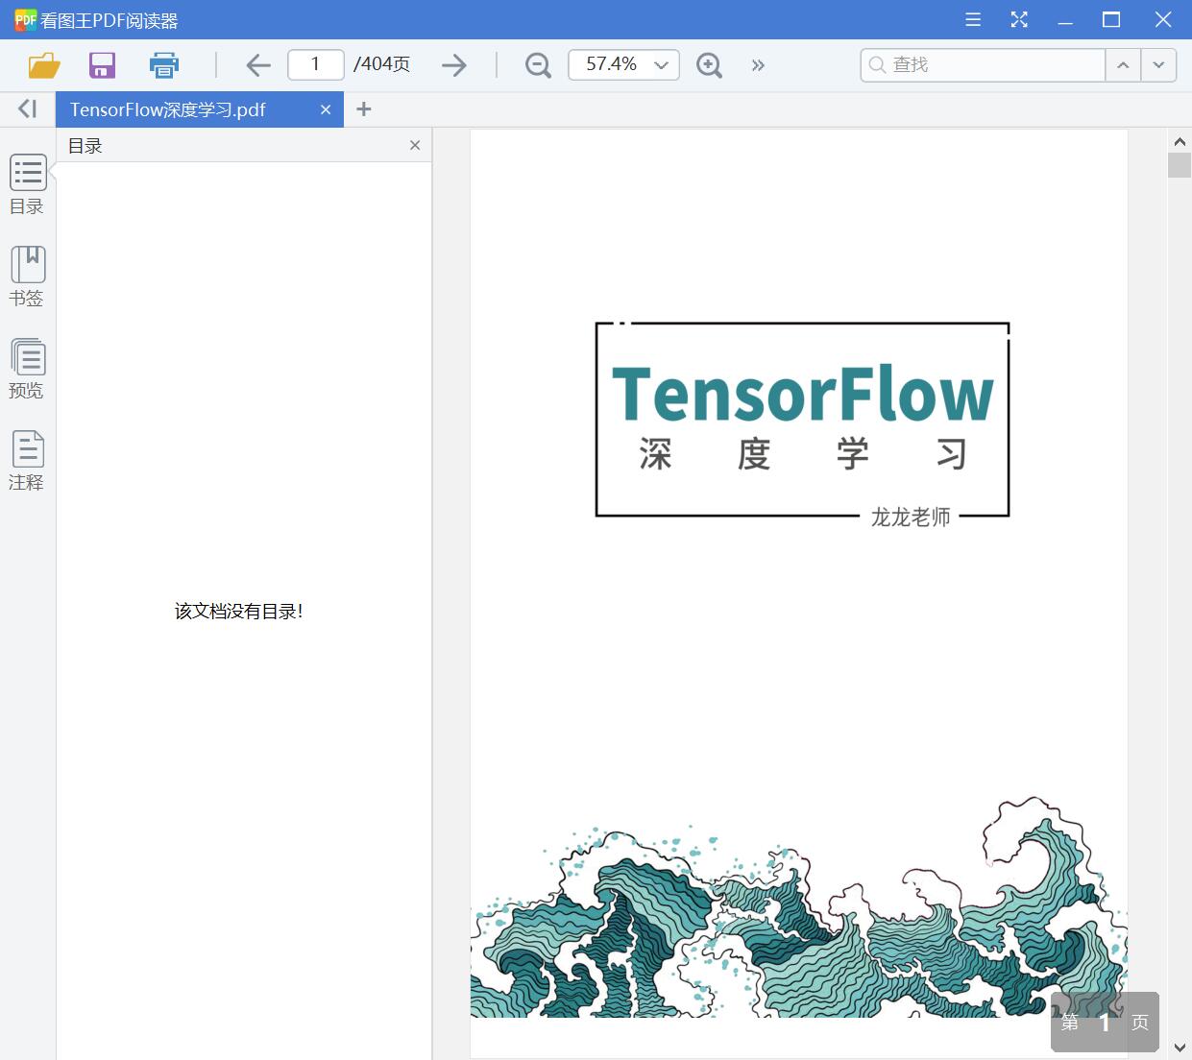Collapse the sidebar with left arrow icon
Viewport: 1192px width, 1060px height.
pos(27,109)
